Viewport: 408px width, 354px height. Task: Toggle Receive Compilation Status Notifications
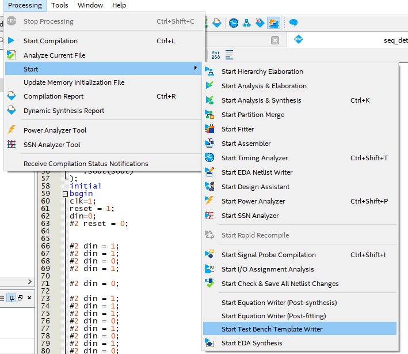coord(86,164)
